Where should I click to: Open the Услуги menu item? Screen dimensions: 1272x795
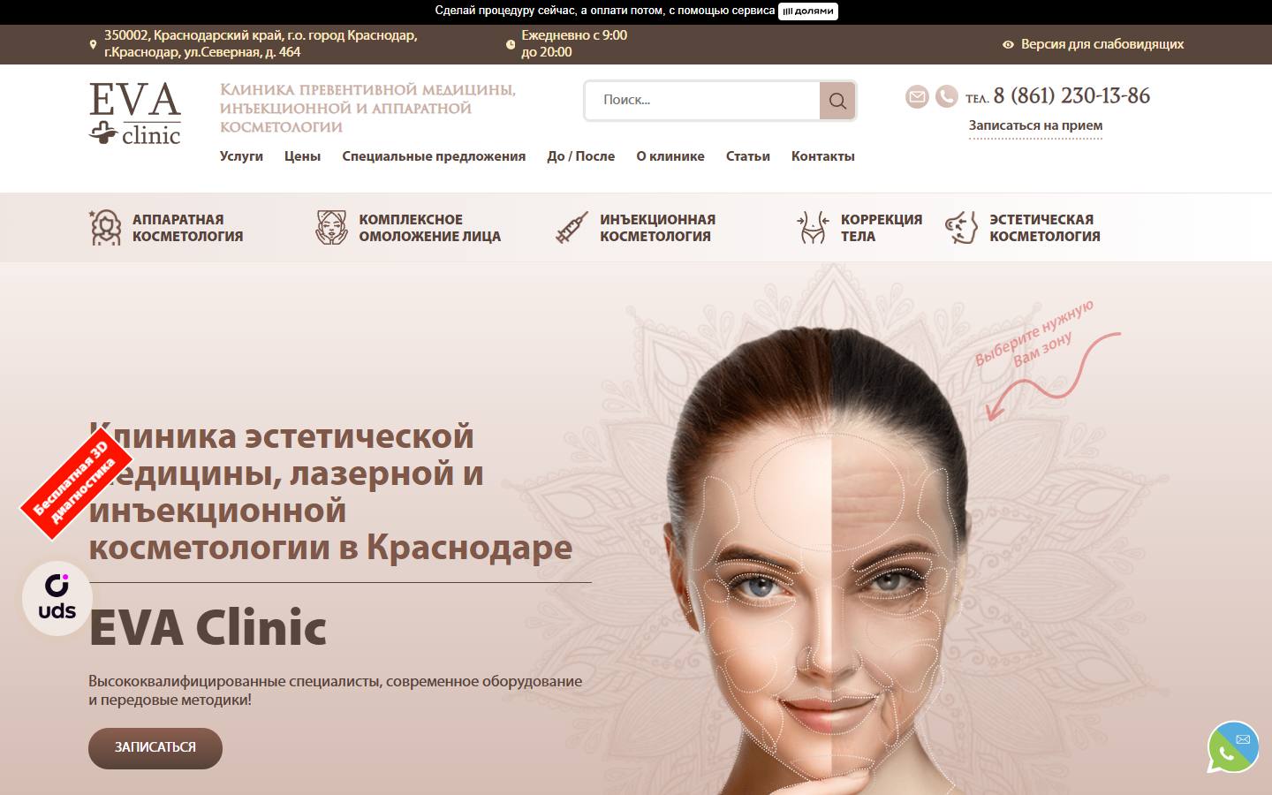coord(241,156)
